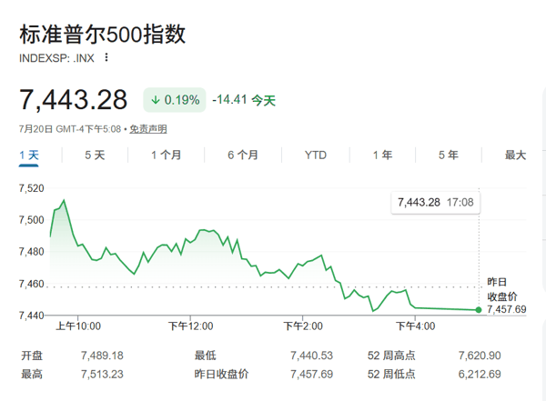The height and width of the screenshot is (401, 546).
Task: Click the 标准普尔500指数 title
Action: coord(102,35)
